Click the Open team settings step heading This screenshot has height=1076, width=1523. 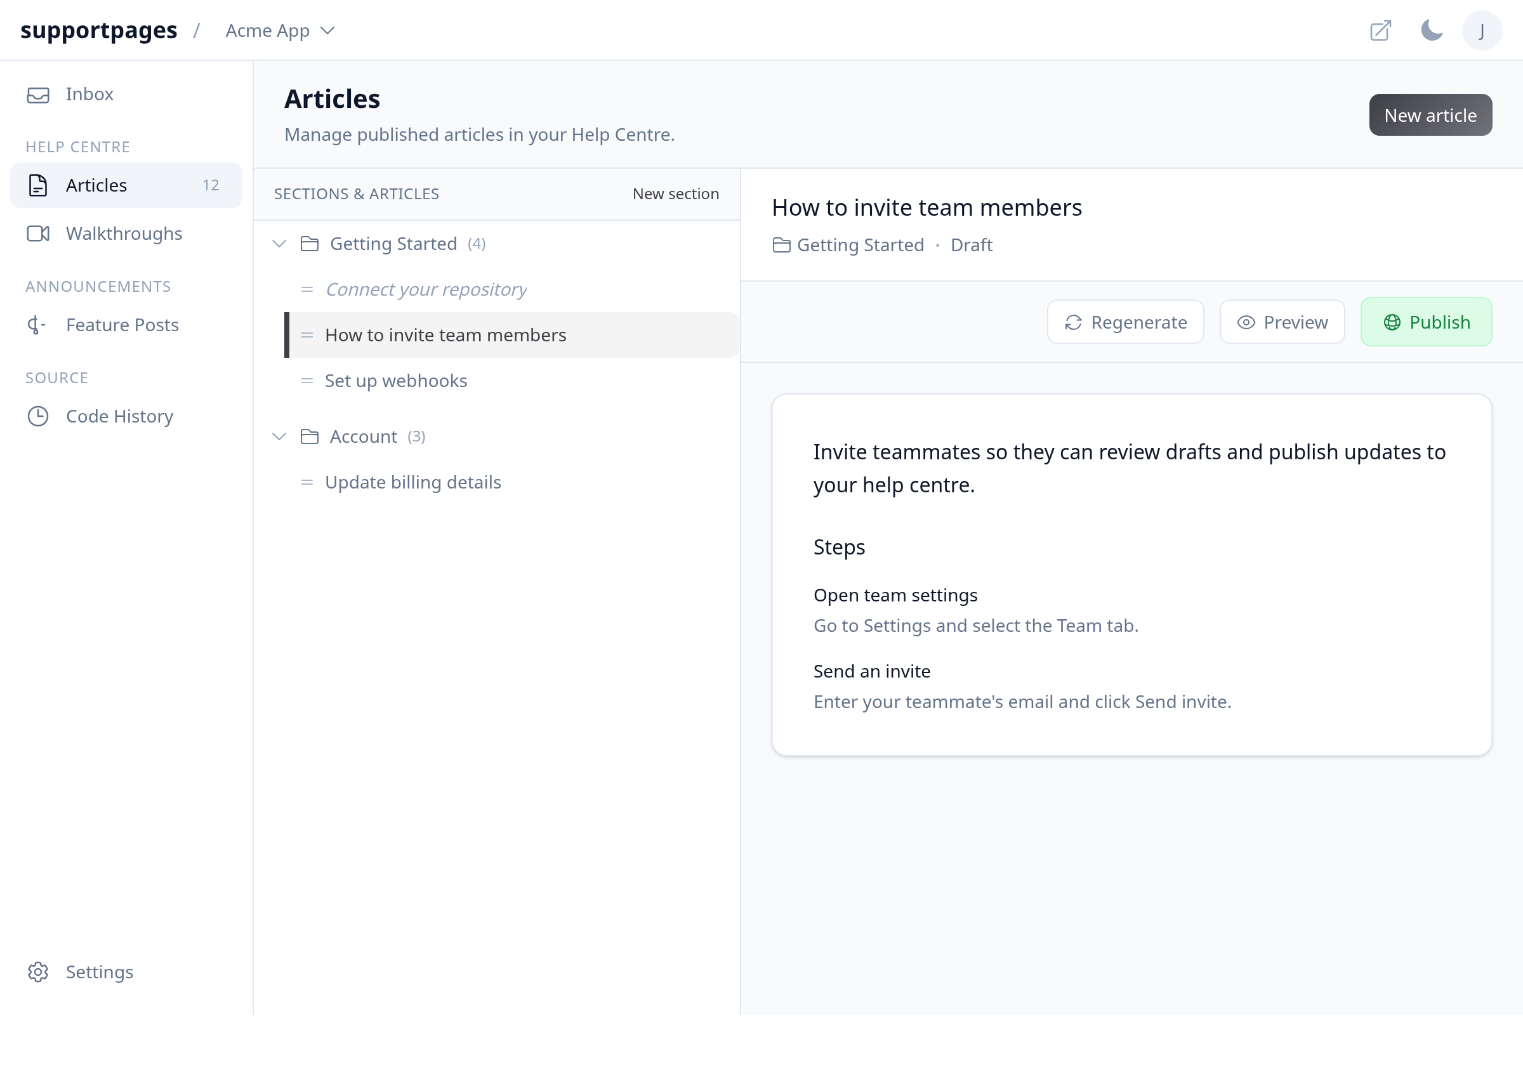[x=895, y=595]
